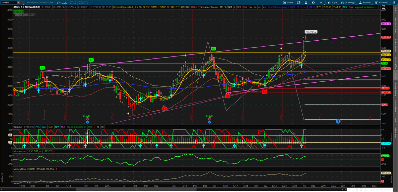Click the 2996 red price tag
Image resolution: width=398 pixels, height=192 pixels.
[384, 105]
